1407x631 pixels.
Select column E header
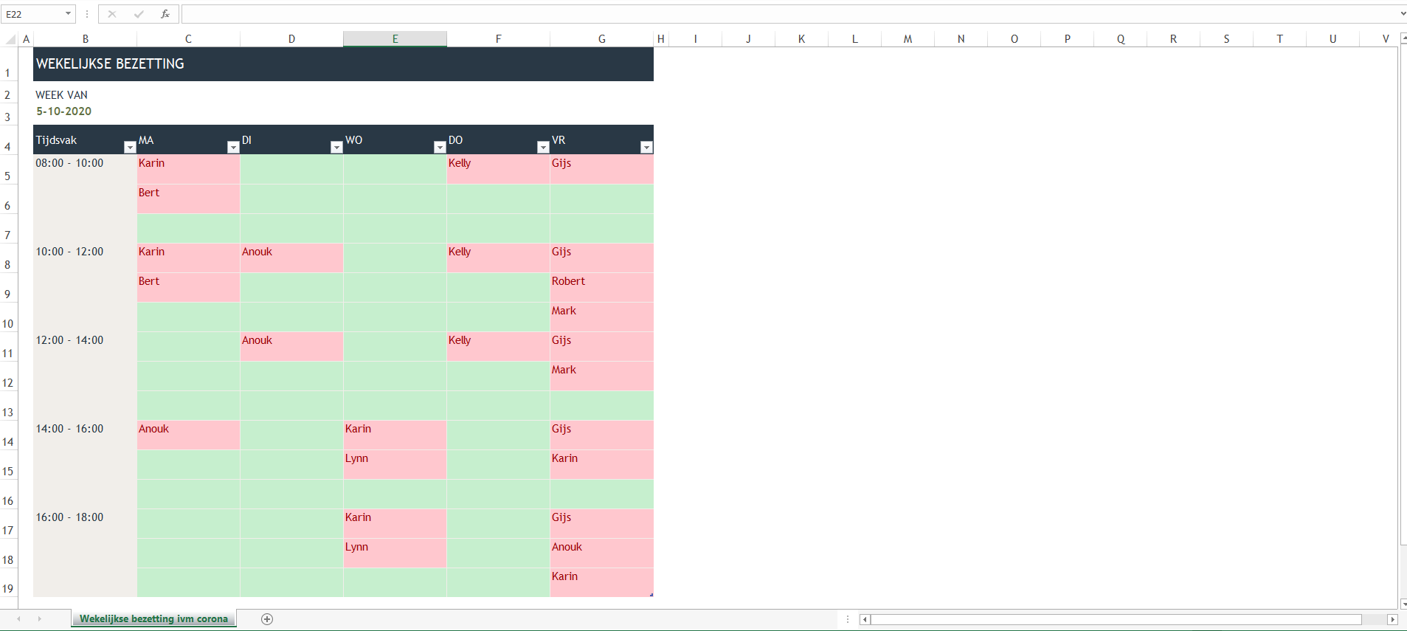pos(395,39)
